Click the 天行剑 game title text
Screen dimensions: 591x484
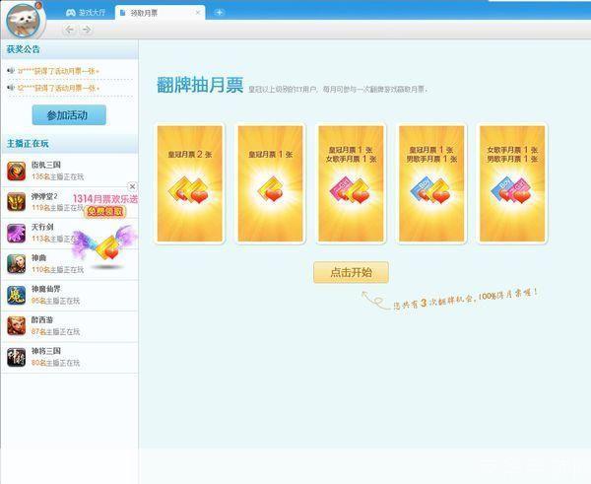(x=42, y=227)
